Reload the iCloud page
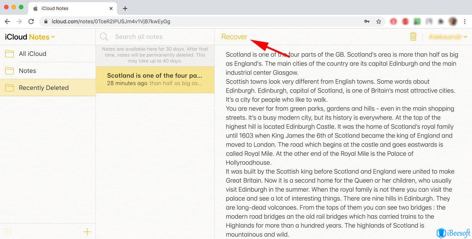This screenshot has width=472, height=239. (31, 21)
